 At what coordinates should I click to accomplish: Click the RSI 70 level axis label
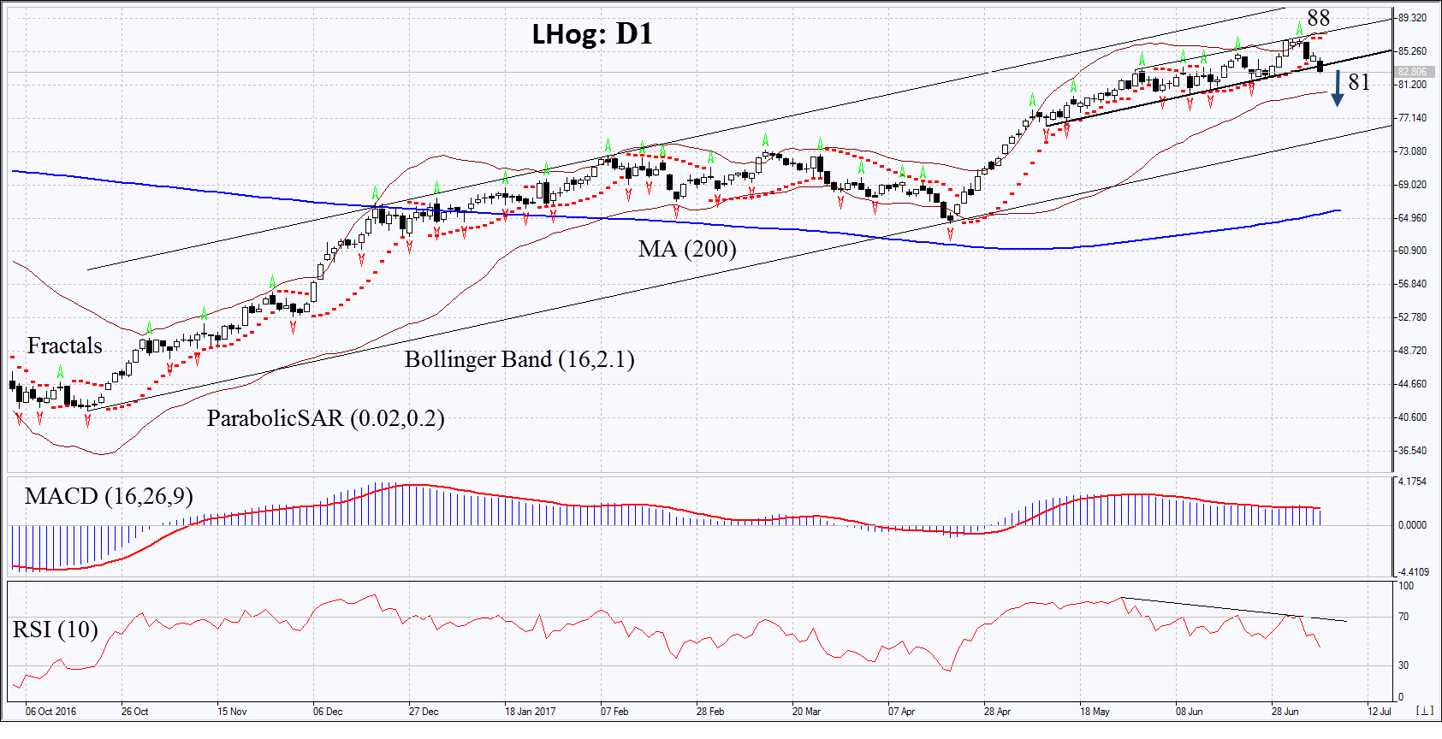click(1403, 617)
